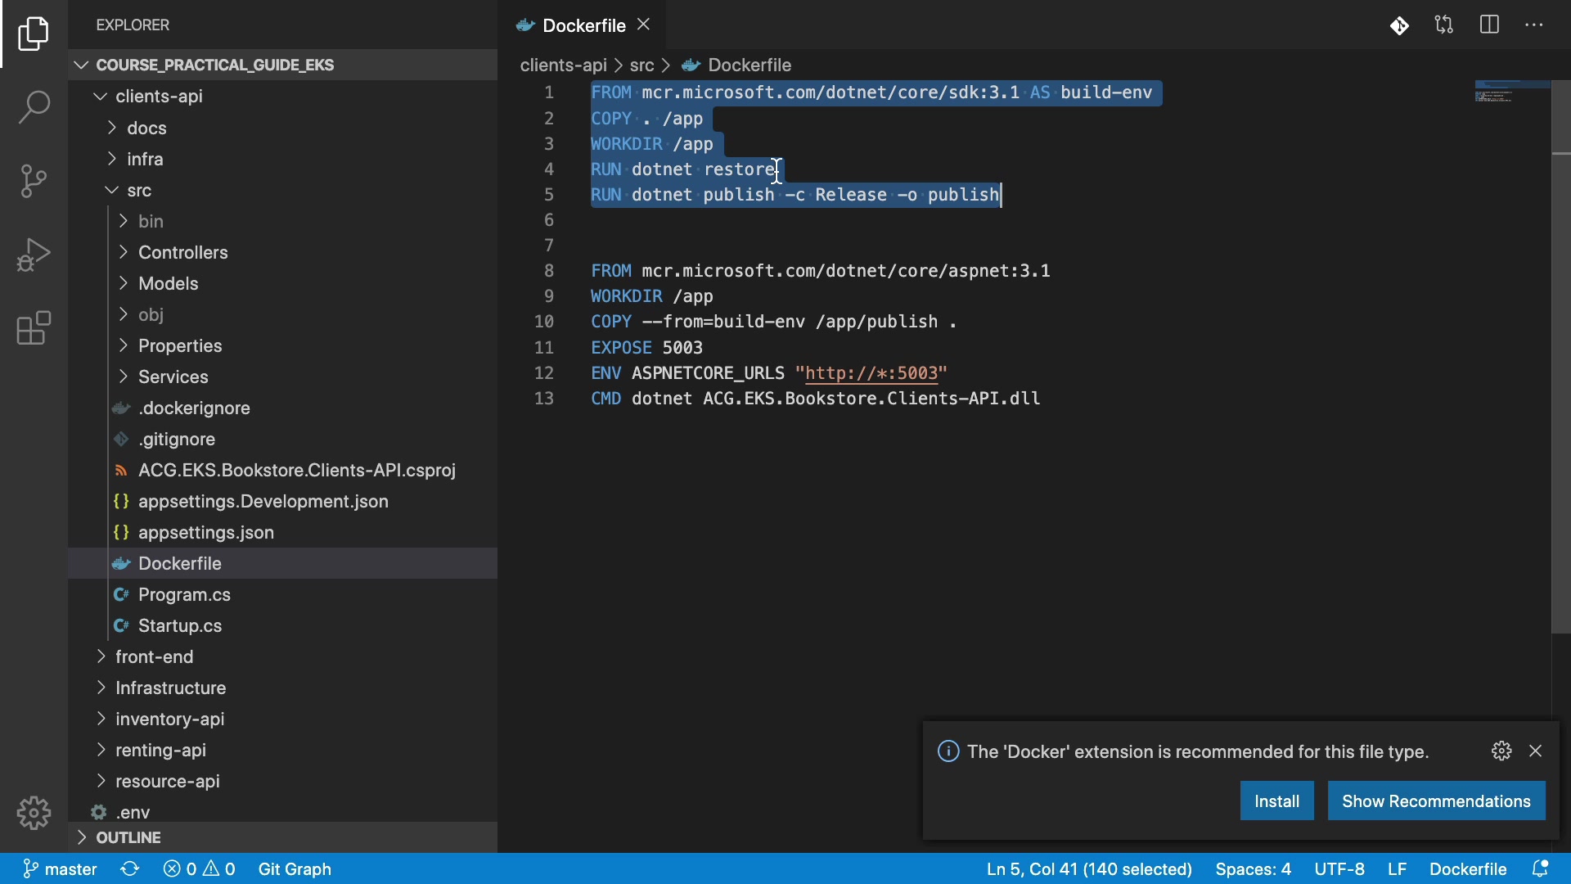Click the Manage gear icon

(x=34, y=813)
